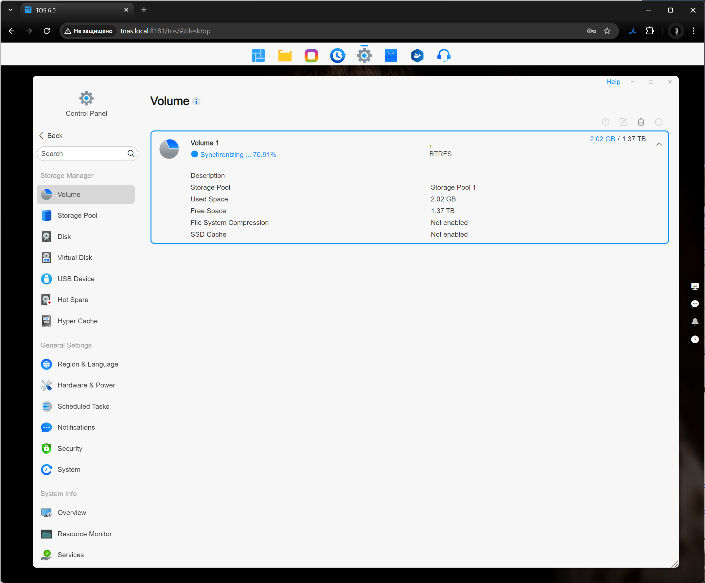Open Region & Language settings
This screenshot has width=705, height=583.
(86, 364)
